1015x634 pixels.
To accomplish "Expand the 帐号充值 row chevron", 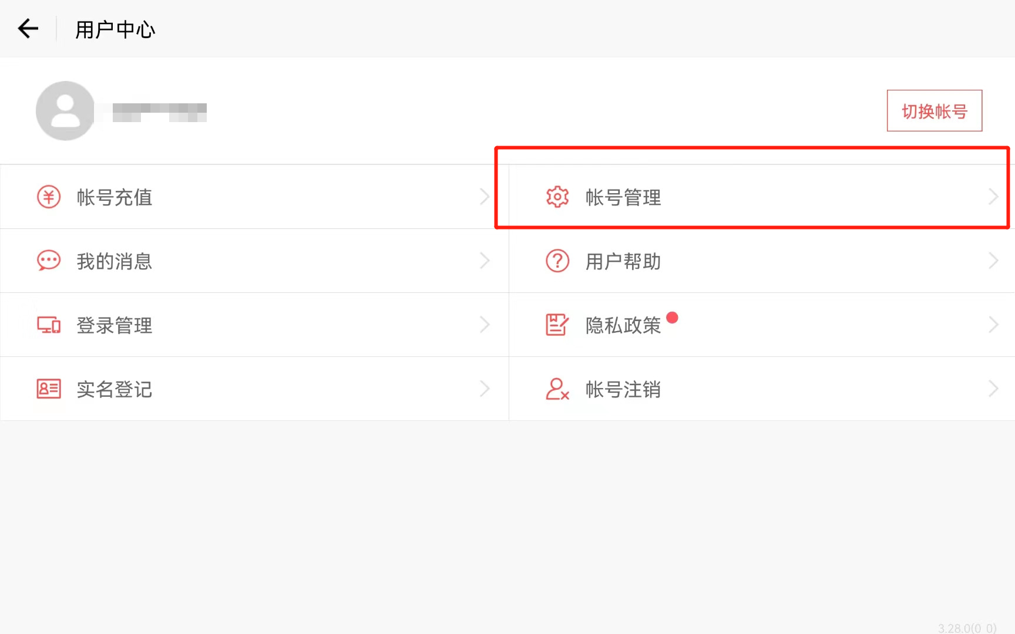I will [x=485, y=197].
